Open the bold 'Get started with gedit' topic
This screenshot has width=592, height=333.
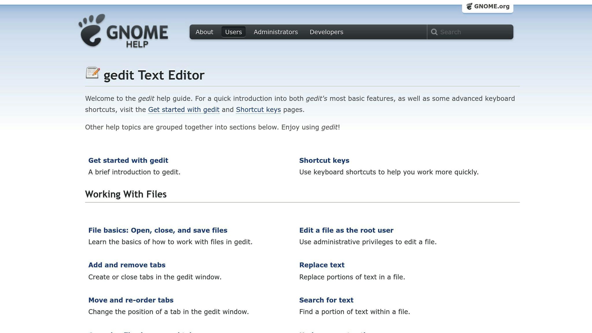(128, 160)
